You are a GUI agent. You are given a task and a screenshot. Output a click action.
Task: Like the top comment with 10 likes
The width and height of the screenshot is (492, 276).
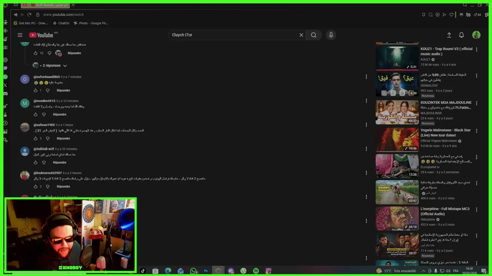coord(35,53)
